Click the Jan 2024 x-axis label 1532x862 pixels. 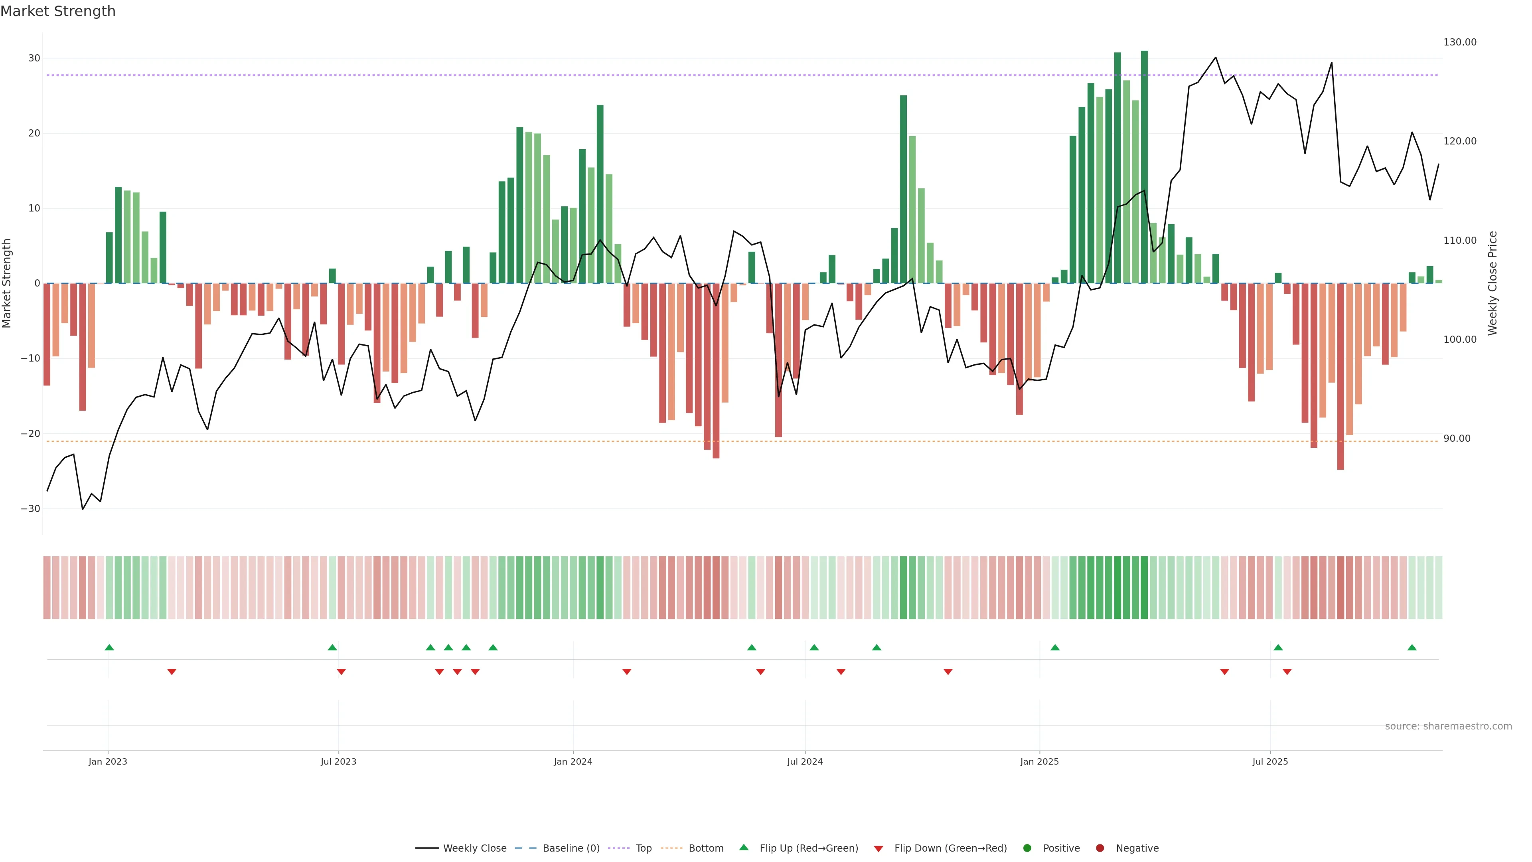[x=573, y=761]
